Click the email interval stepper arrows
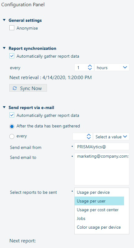 [x=89, y=136]
